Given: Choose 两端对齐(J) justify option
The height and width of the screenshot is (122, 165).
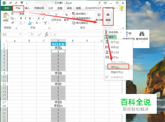Looking at the screenshot, I should click(x=118, y=72).
